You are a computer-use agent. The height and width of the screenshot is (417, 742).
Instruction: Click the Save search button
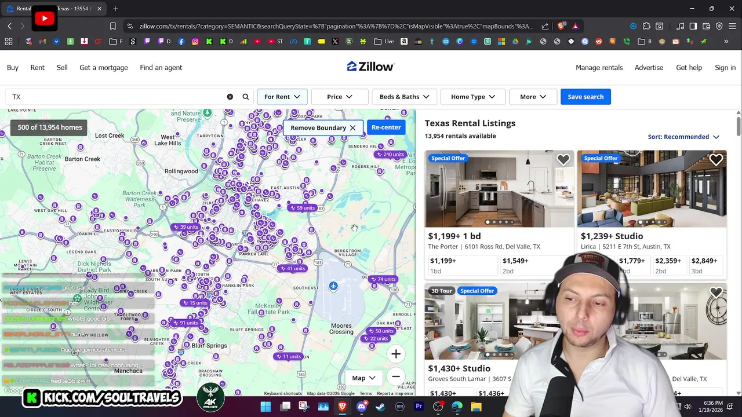(585, 97)
